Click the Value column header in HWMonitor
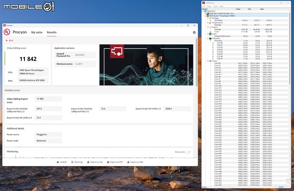Viewport: 294px width, 191px height. pyautogui.click(x=241, y=9)
